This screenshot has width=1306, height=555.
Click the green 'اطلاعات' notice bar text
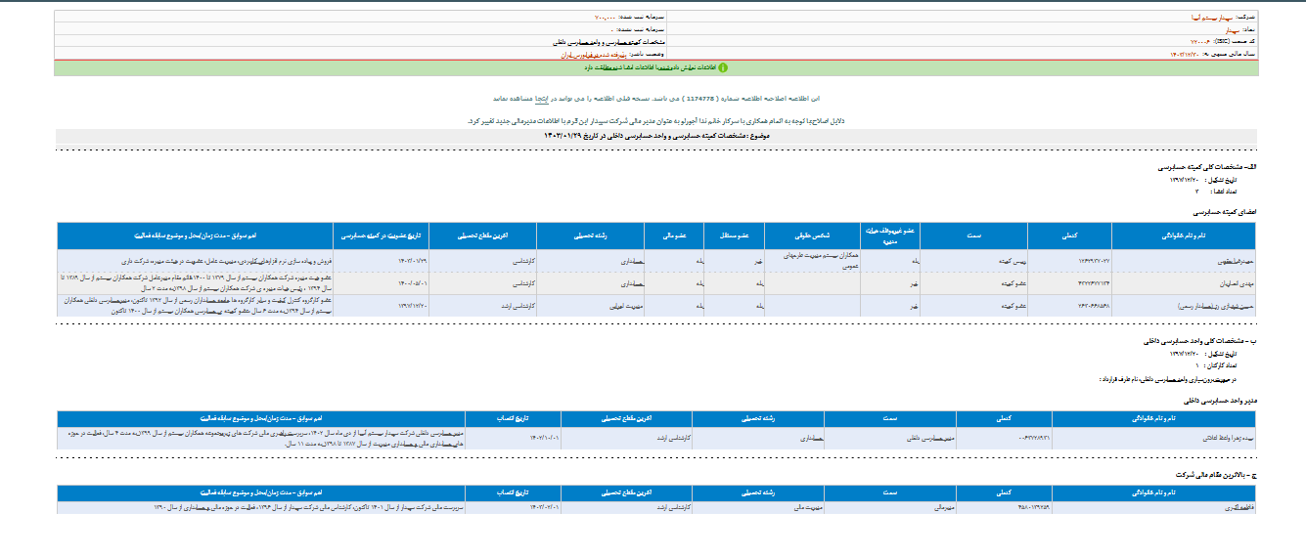(651, 68)
